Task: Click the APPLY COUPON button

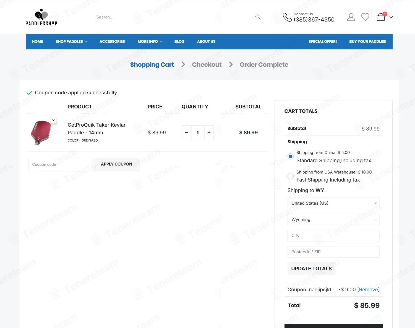Action: tap(116, 164)
